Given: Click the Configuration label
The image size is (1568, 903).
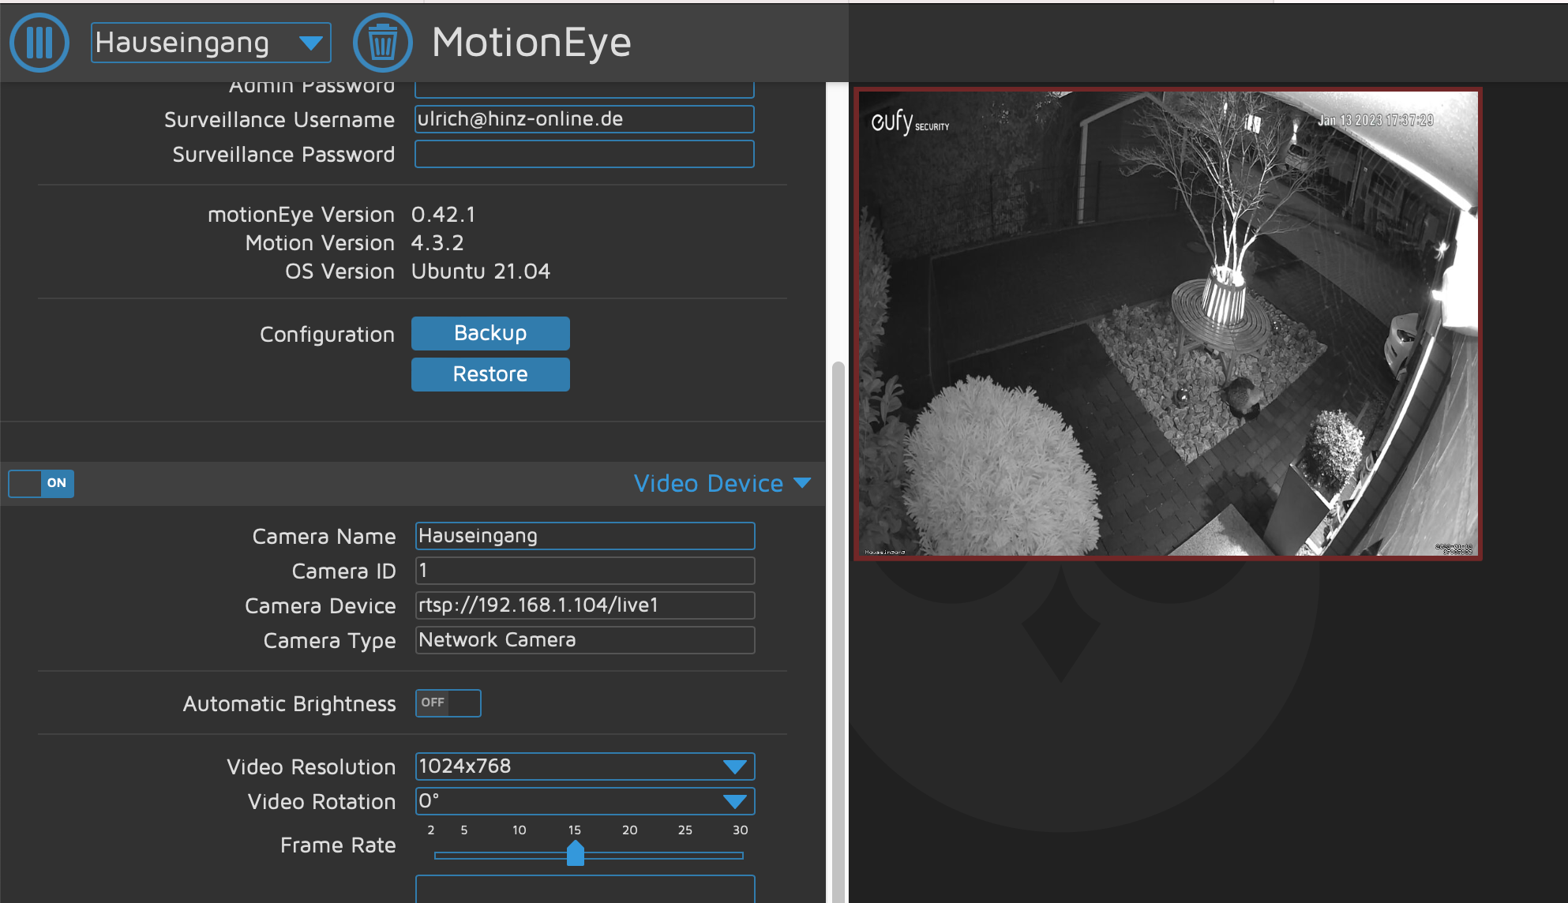Looking at the screenshot, I should [327, 335].
